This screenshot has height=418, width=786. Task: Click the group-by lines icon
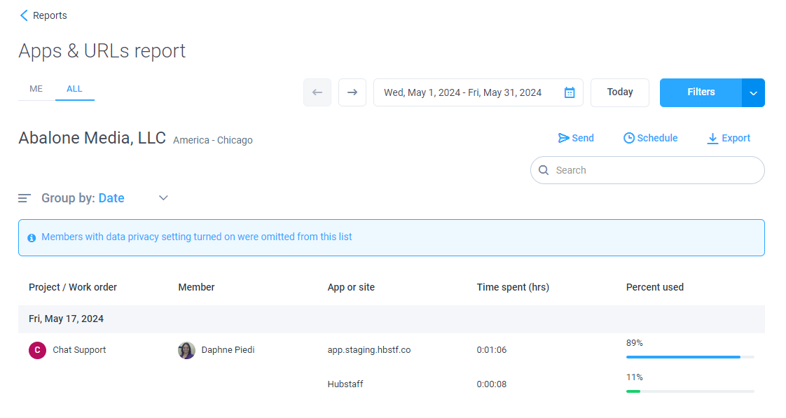(25, 198)
